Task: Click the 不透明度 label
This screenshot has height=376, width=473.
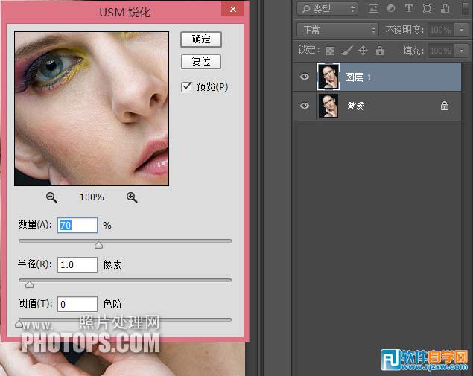Action: click(x=404, y=30)
